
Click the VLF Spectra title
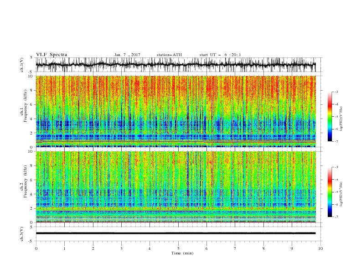point(52,55)
